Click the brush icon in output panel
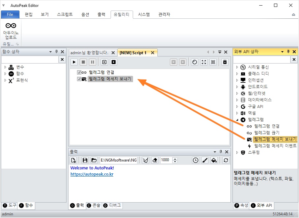The width and height of the screenshot is (299, 218). (x=205, y=160)
